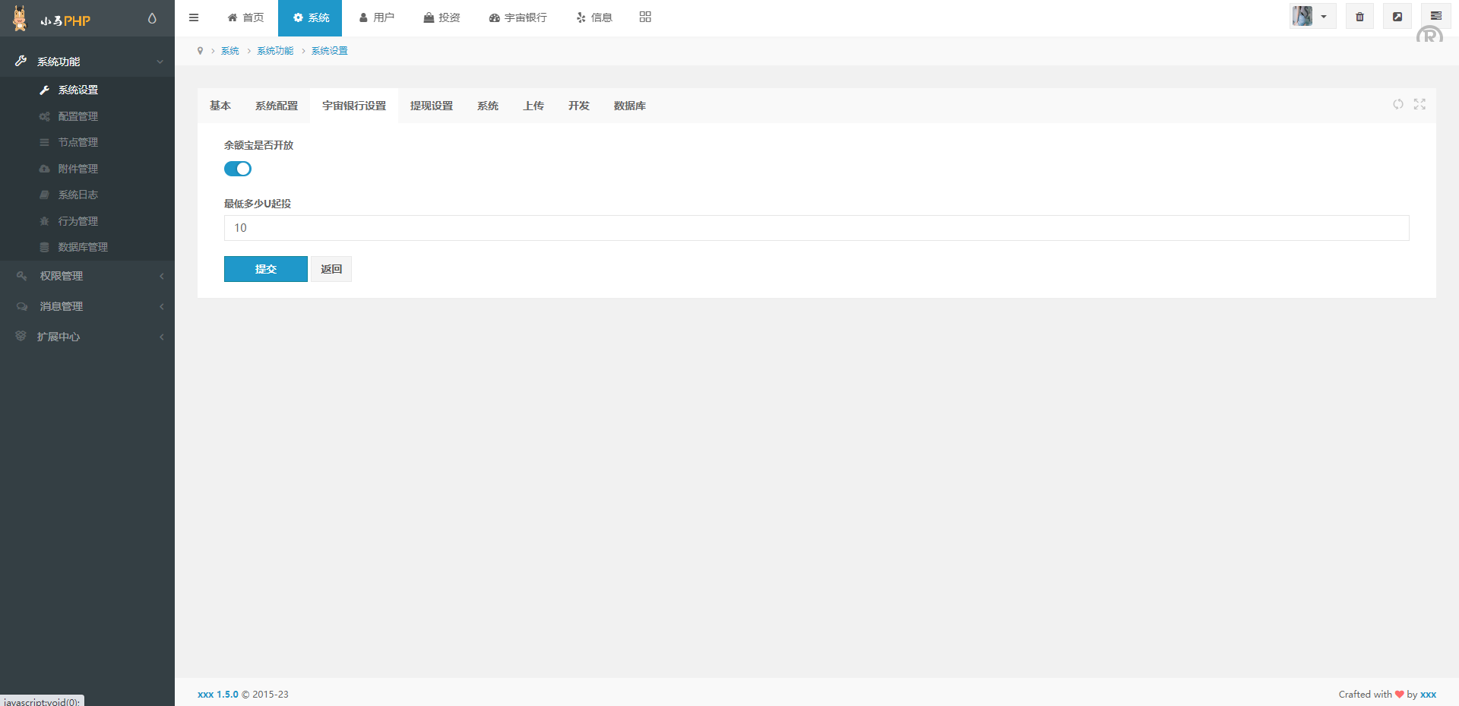Click the 提交 submit button
This screenshot has width=1459, height=706.
[265, 269]
